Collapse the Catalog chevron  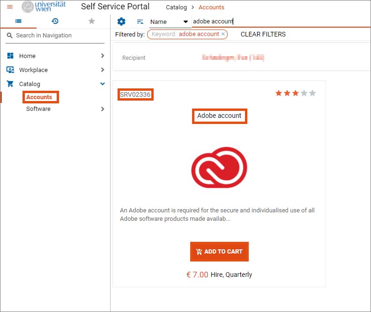pos(103,84)
